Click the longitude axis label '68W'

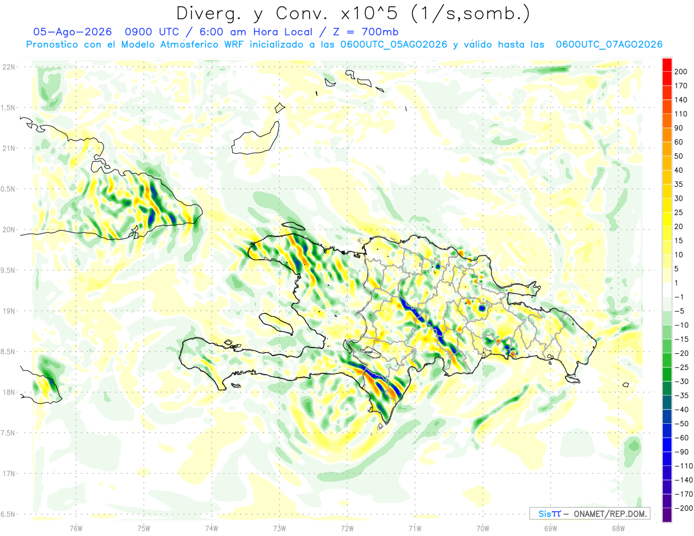click(x=618, y=528)
